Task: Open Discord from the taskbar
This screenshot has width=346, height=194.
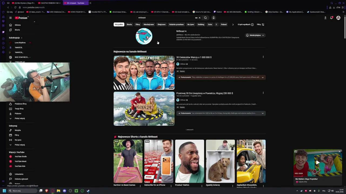Action: click(64, 191)
